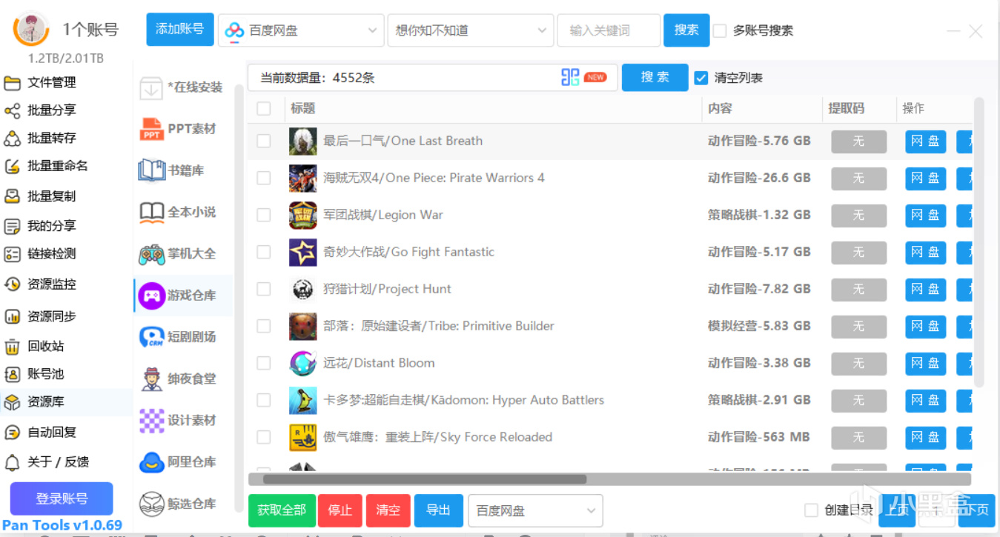This screenshot has width=1000, height=537.
Task: Click 无 code button for 军团战棋 row
Action: point(858,215)
